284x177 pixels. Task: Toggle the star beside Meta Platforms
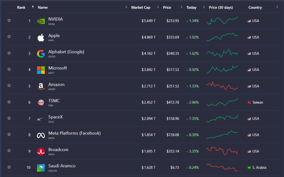9,134
